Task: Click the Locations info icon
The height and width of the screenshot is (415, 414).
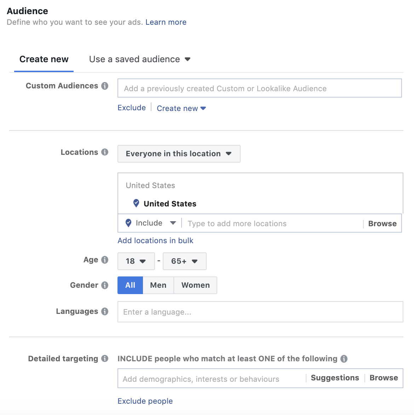Action: click(x=105, y=152)
